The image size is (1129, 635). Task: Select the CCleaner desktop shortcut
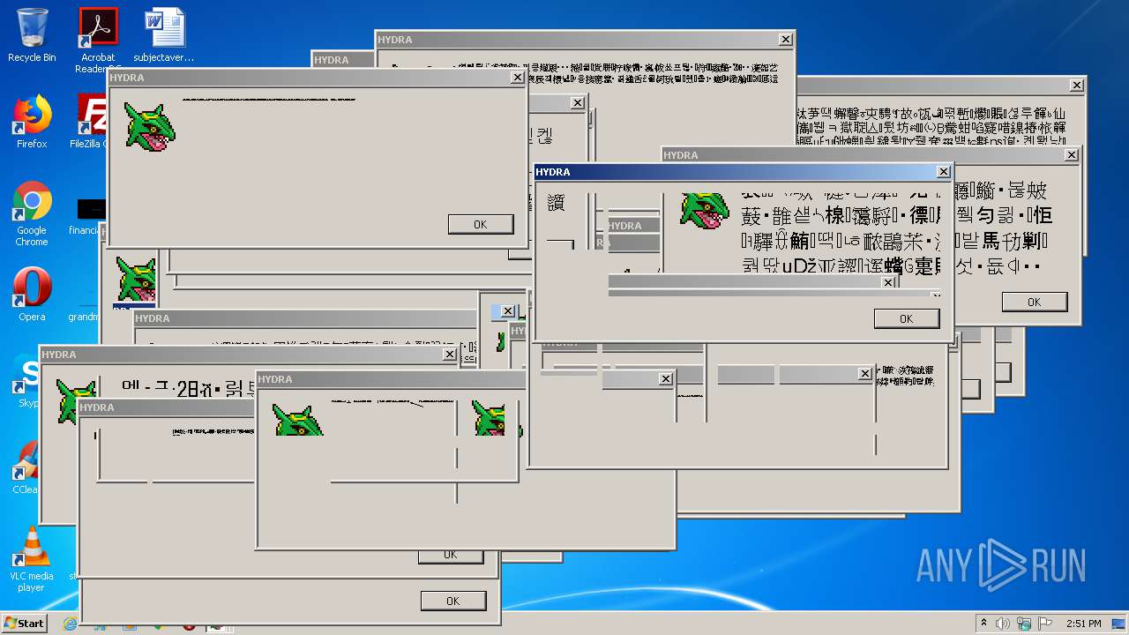click(25, 467)
